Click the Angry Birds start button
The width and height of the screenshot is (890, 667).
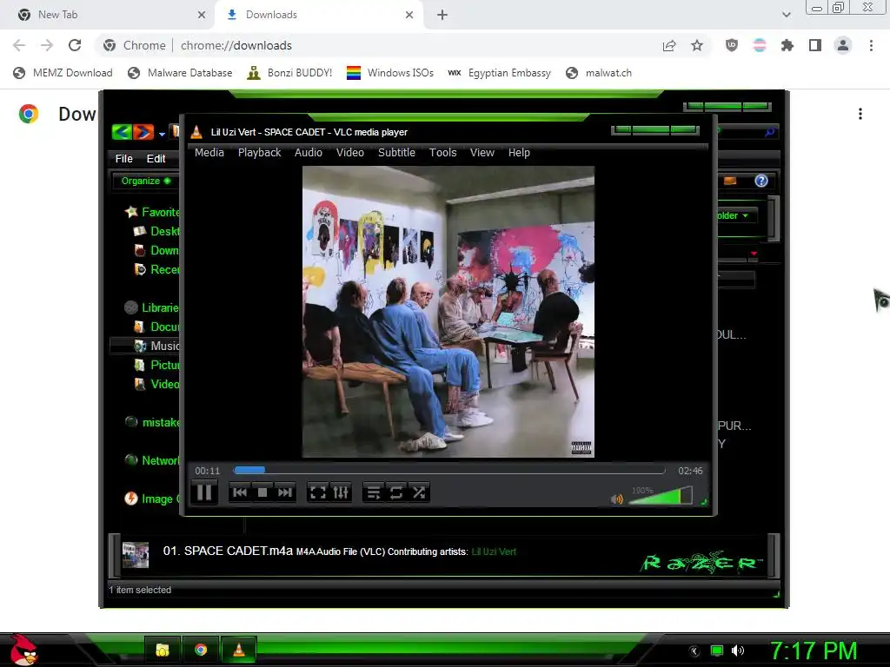(23, 650)
